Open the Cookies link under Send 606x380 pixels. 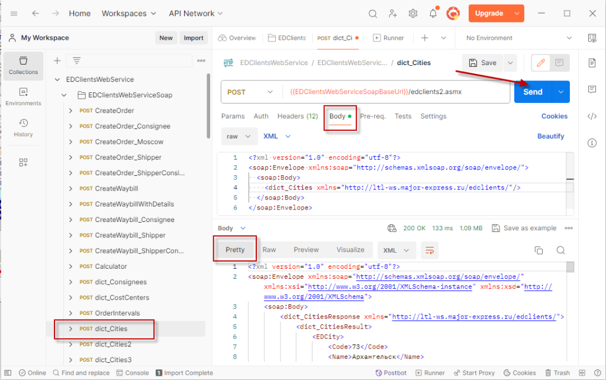point(554,116)
